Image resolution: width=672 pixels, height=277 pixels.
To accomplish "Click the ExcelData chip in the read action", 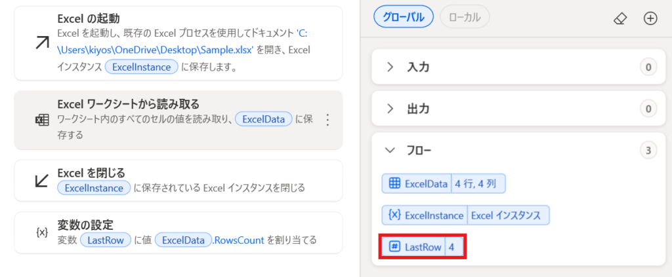I will coord(264,120).
